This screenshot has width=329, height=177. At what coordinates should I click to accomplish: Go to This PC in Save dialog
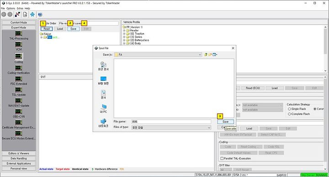click(x=103, y=109)
